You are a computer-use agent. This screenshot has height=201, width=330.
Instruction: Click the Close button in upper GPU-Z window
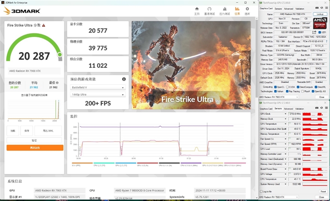pyautogui.click(x=321, y=97)
